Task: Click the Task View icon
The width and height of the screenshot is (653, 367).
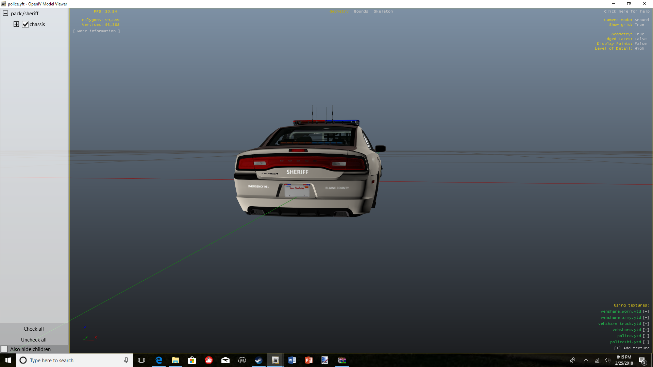Action: pyautogui.click(x=141, y=360)
